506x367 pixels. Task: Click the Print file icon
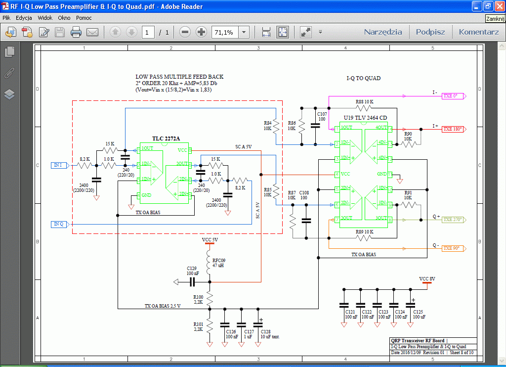76,33
